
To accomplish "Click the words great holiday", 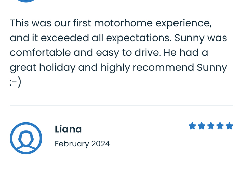I will [43, 67].
